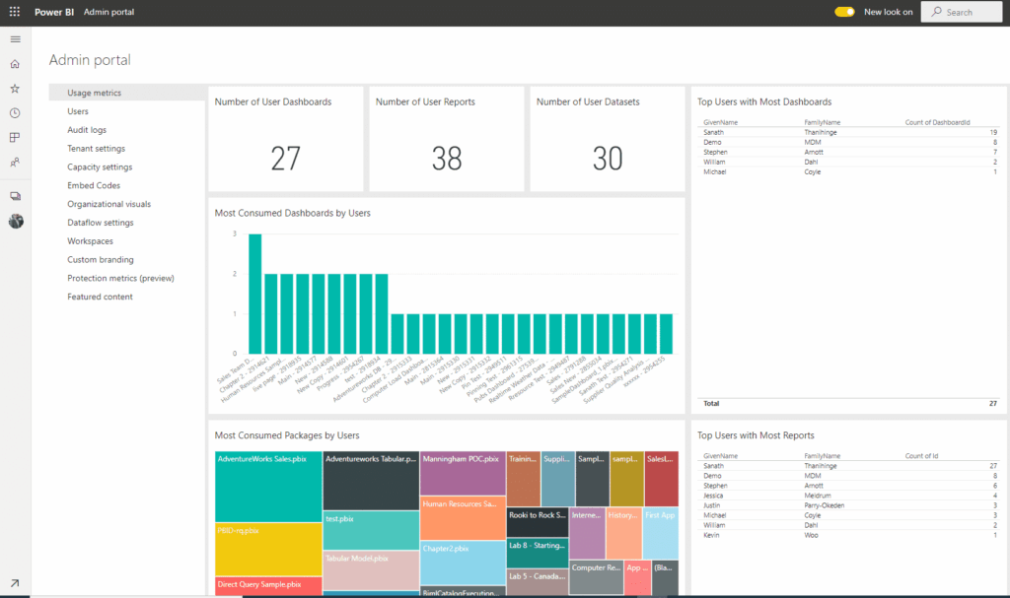Collapse the navigation pane with hamburger icon
Screen dimensions: 1010x598
pyautogui.click(x=14, y=39)
